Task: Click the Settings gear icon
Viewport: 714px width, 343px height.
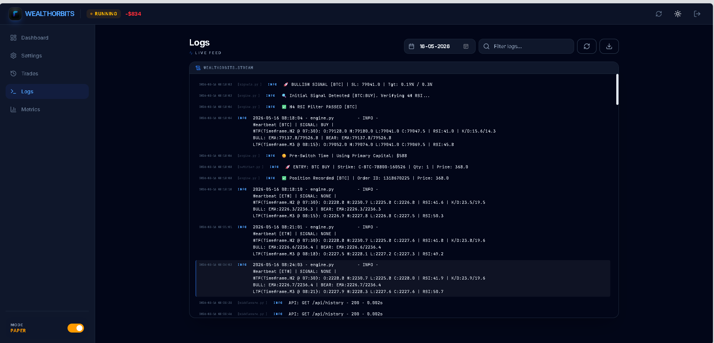Action: coord(13,56)
